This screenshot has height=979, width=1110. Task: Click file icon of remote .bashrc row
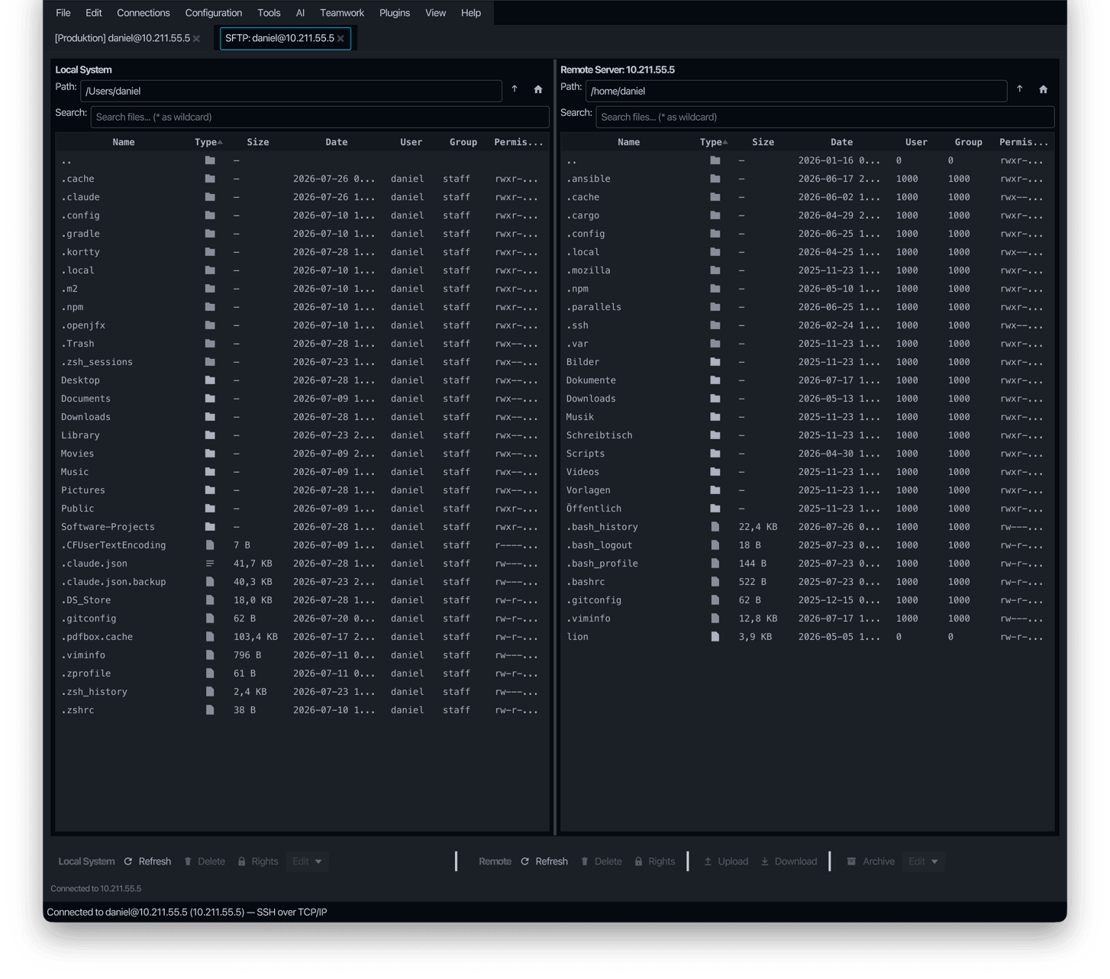715,582
